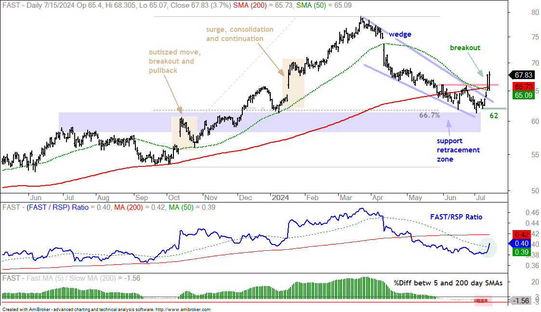Click the Jun label at axis start
This screenshot has height=312, width=541.
point(36,198)
